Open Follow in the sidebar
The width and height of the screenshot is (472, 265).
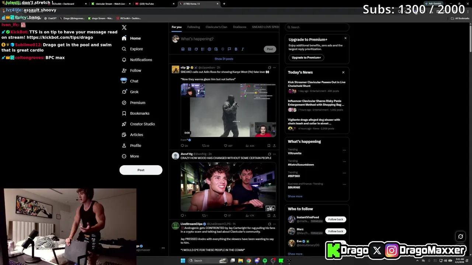point(131,70)
